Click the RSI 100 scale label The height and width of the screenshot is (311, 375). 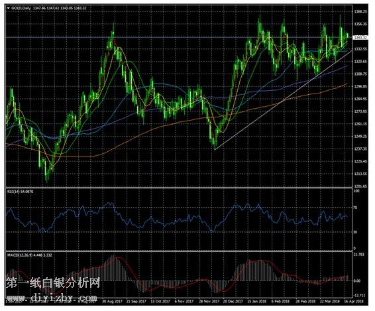356,191
